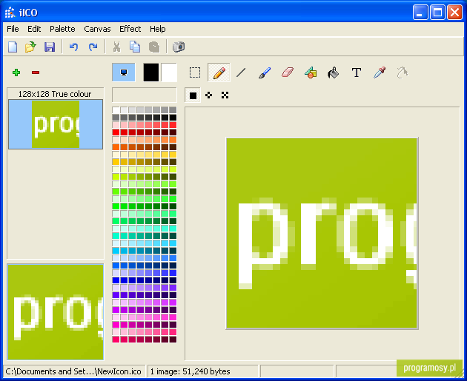Image resolution: width=467 pixels, height=381 pixels.
Task: Click the white background colour box
Action: click(169, 73)
